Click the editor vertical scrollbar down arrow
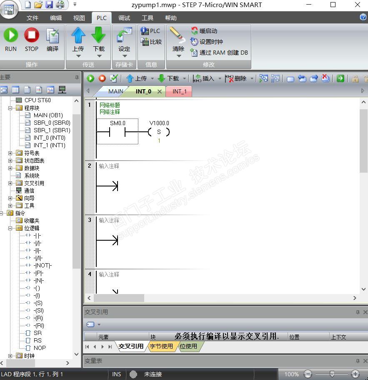This screenshot has width=368, height=380. 363,289
